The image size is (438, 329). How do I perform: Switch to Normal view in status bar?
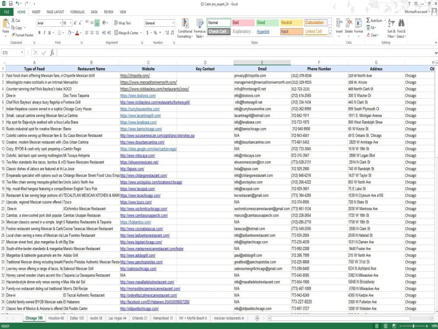(377, 326)
